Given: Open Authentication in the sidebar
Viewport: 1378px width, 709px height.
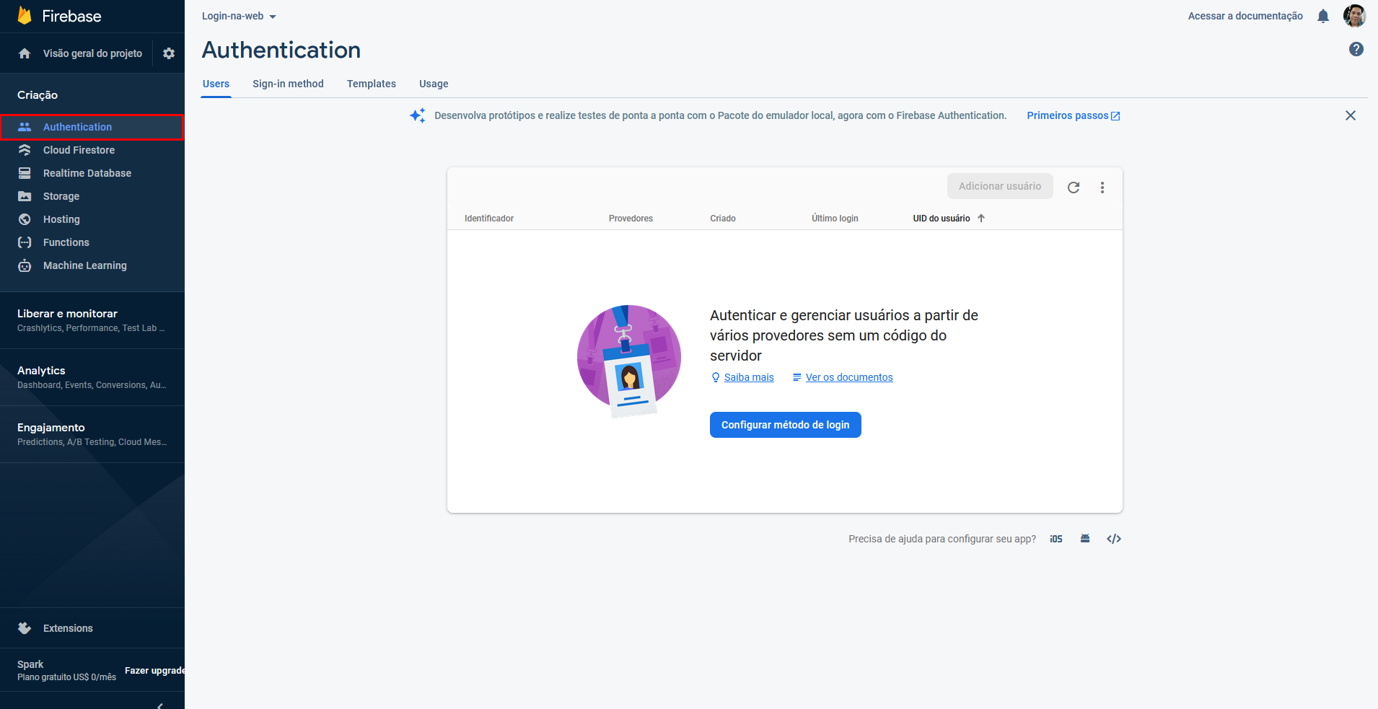Looking at the screenshot, I should pyautogui.click(x=92, y=127).
